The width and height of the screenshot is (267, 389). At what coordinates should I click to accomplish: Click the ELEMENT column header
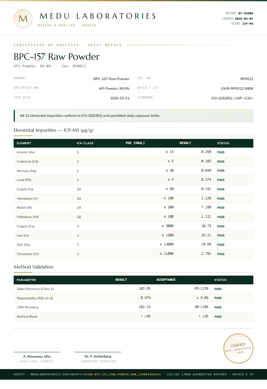24,143
